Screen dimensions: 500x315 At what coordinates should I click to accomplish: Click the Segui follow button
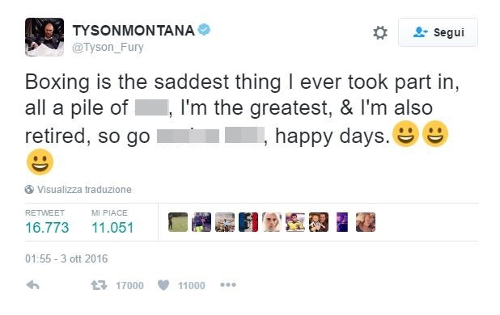[438, 32]
